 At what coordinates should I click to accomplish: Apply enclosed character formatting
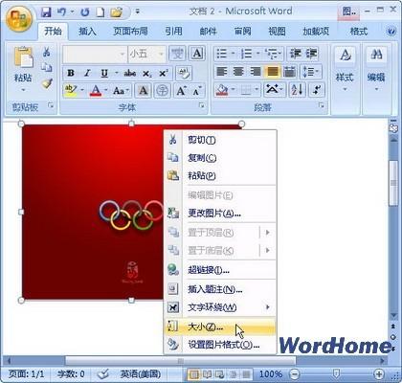[x=163, y=91]
